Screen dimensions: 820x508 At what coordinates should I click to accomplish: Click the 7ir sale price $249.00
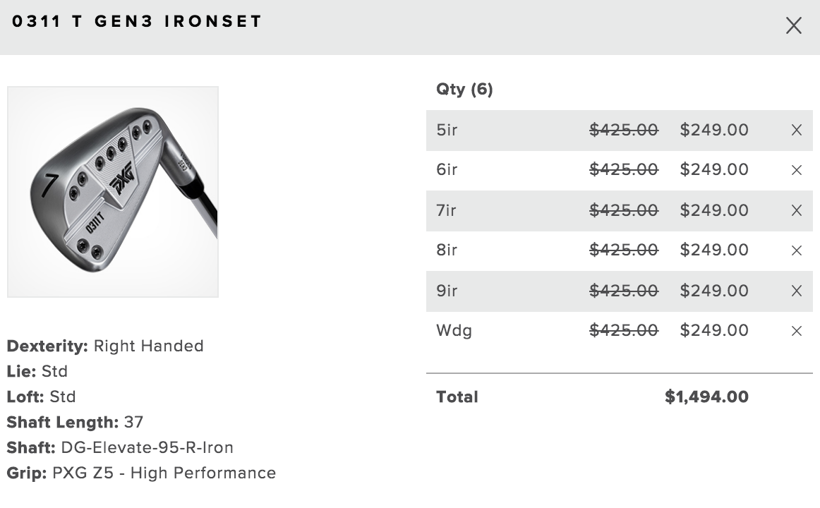[x=714, y=210]
